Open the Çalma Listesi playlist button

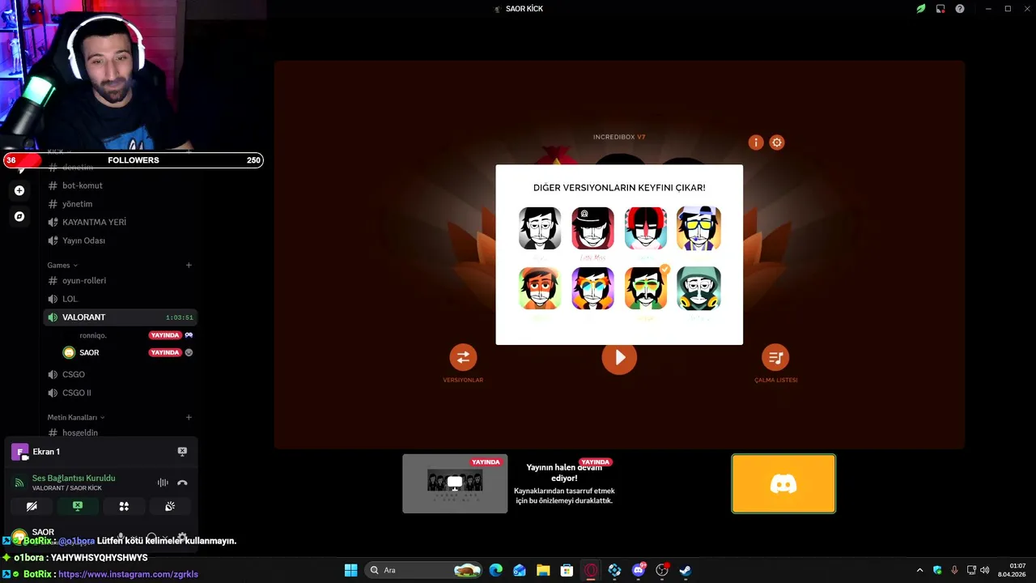pyautogui.click(x=775, y=357)
